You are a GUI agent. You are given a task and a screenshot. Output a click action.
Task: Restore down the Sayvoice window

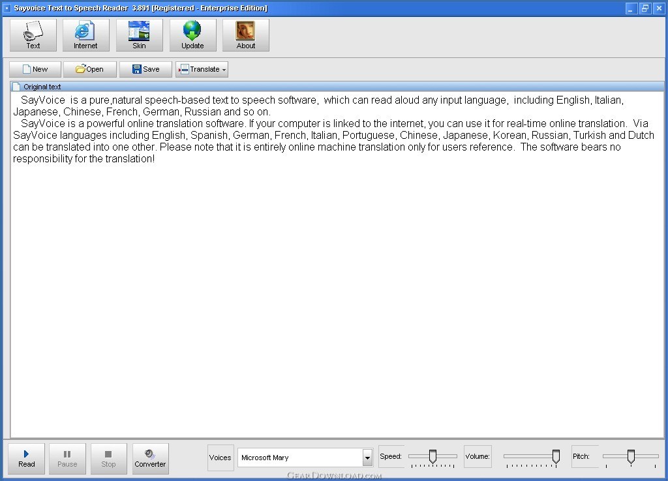(x=645, y=8)
